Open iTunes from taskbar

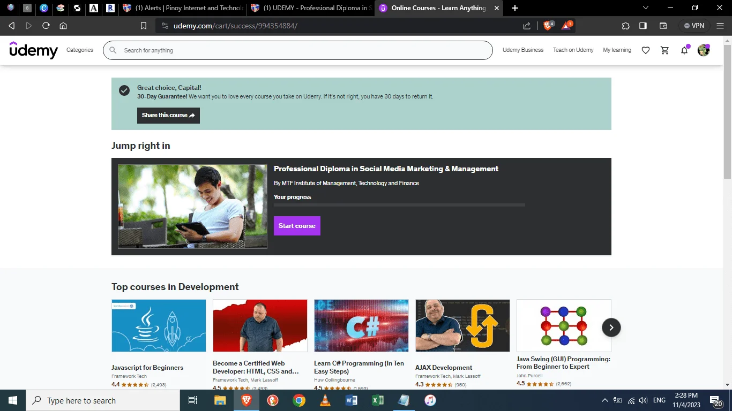(x=430, y=400)
